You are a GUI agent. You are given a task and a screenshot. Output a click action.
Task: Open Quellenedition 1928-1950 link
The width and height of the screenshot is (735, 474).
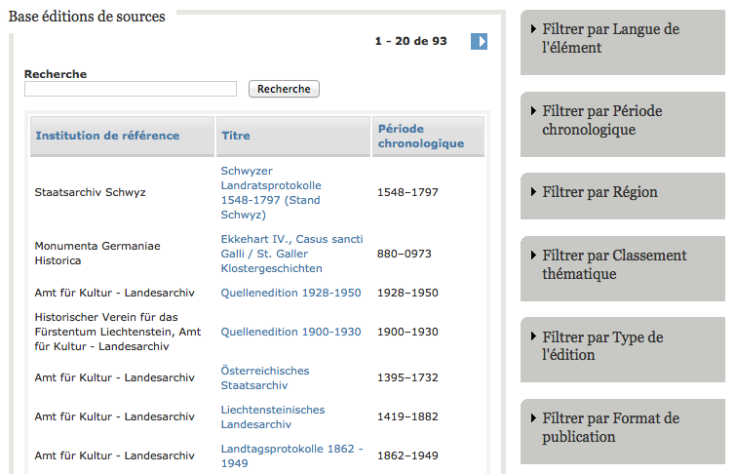290,293
